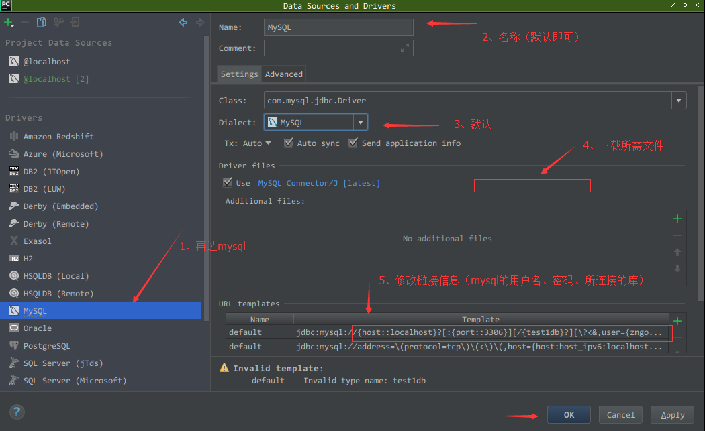Click the [latest] version link
This screenshot has height=431, width=705.
(x=361, y=183)
